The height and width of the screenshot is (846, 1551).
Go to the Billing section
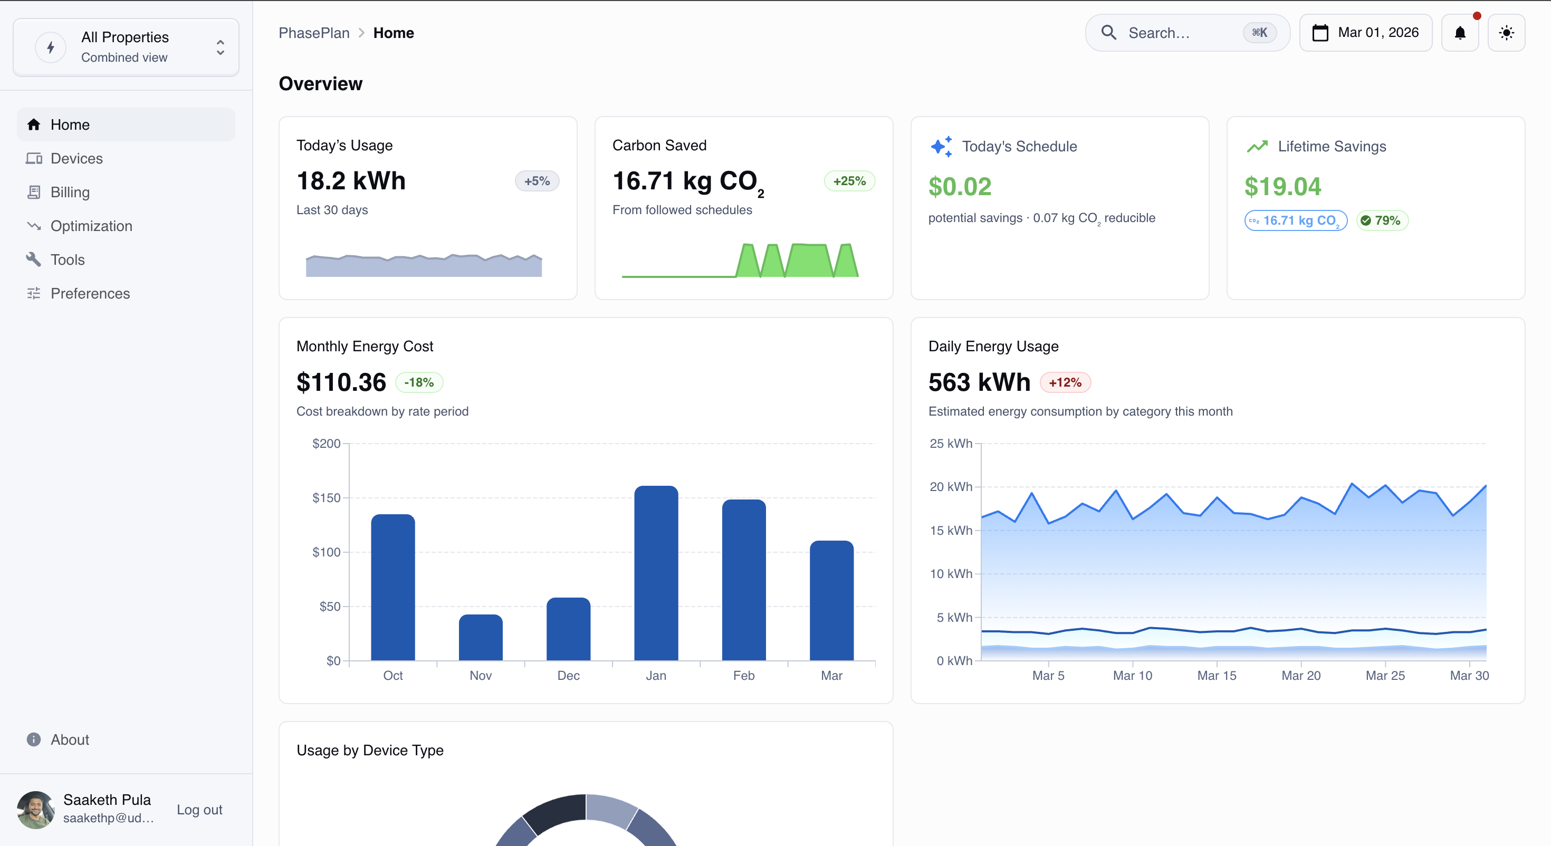pyautogui.click(x=70, y=192)
